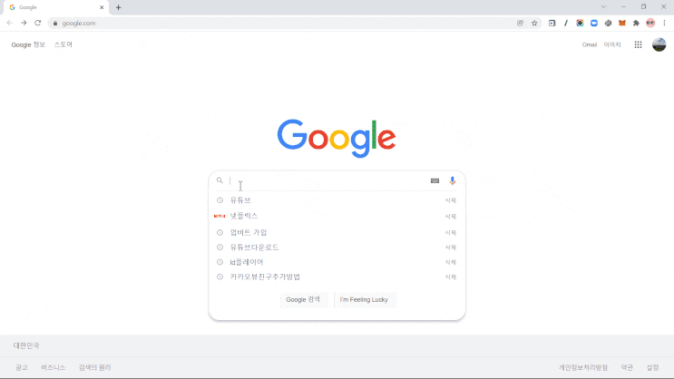Open the 약관 footer link
674x379 pixels.
[627, 367]
